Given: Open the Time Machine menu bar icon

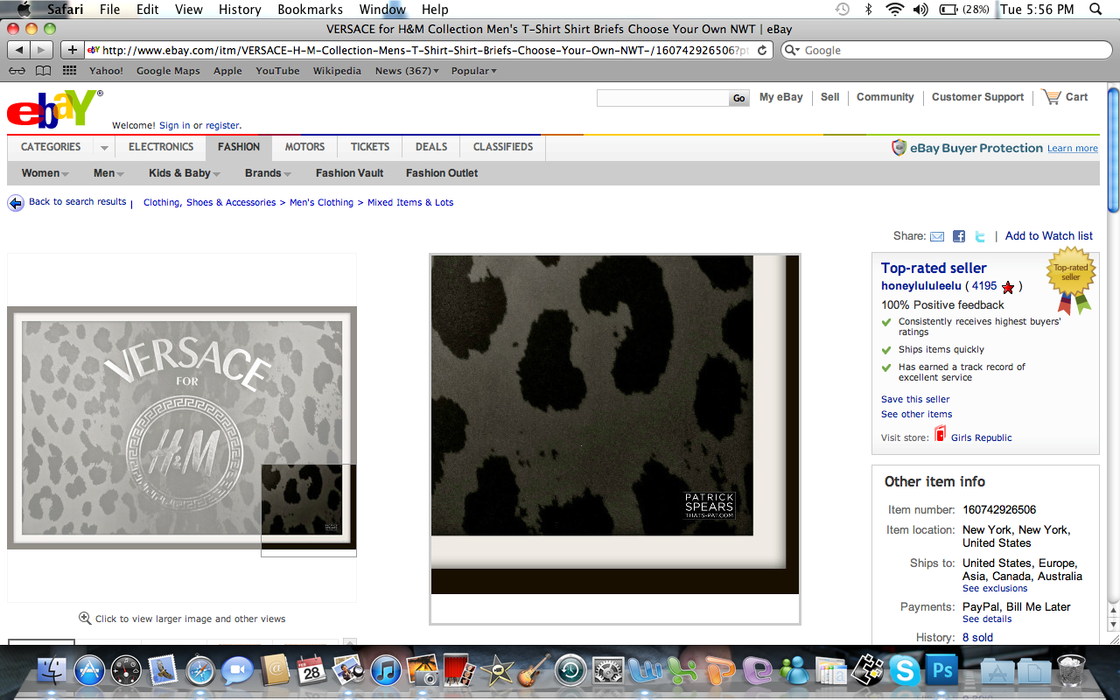Looking at the screenshot, I should click(x=842, y=10).
